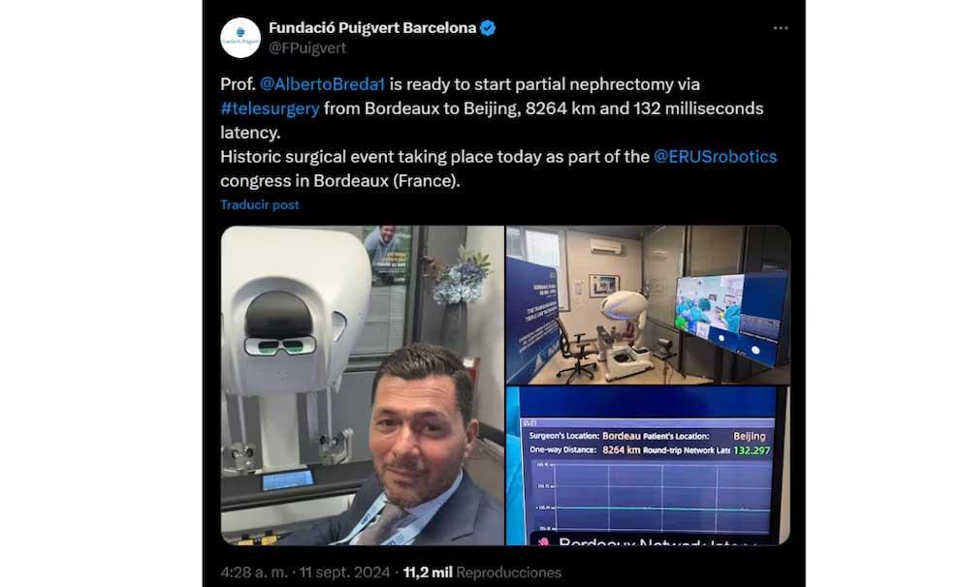Click the 11,2 mil Reproducciones count
962x587 pixels.
[x=482, y=572]
